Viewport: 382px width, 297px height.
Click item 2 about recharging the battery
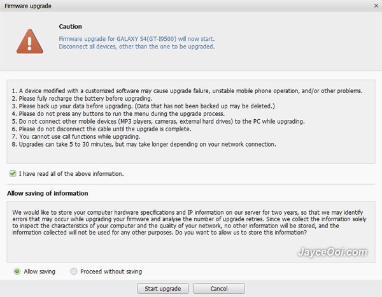click(x=82, y=99)
